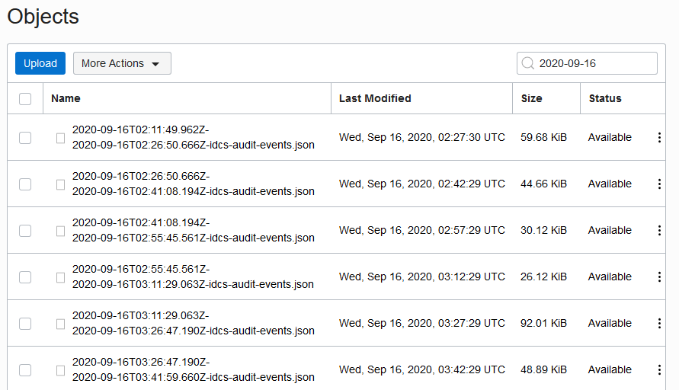
Task: Click file icon of 02:11:49.962Z audit object
Action: (x=61, y=138)
